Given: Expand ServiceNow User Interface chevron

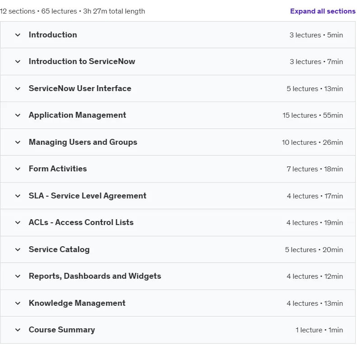Looking at the screenshot, I should [x=18, y=89].
